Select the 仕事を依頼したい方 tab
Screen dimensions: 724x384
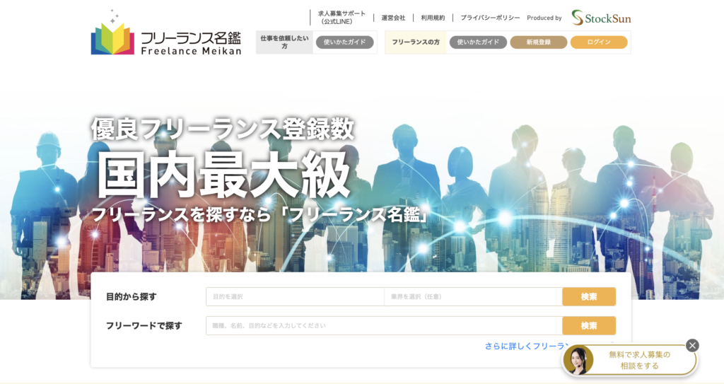pos(284,42)
